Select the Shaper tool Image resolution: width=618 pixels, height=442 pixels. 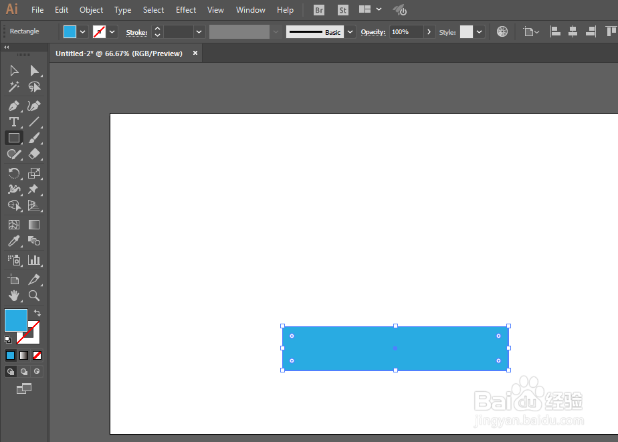coord(14,154)
